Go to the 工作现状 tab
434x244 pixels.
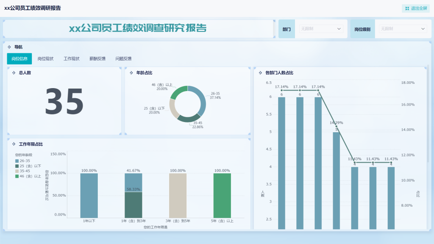[72, 59]
